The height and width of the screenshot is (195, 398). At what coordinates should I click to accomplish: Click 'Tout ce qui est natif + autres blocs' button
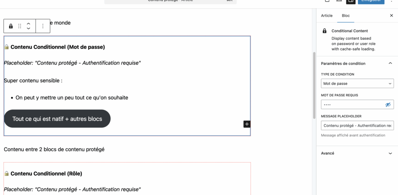click(58, 119)
